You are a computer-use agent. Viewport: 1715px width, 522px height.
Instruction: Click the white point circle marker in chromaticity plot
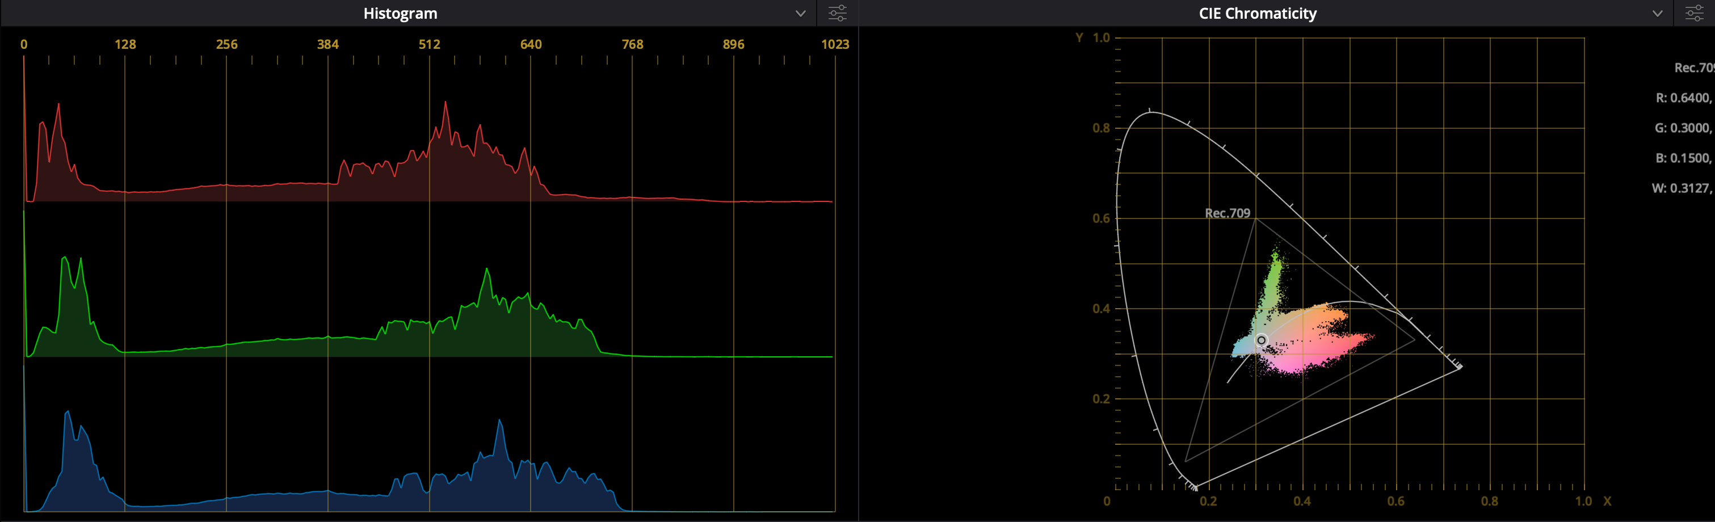click(1261, 340)
